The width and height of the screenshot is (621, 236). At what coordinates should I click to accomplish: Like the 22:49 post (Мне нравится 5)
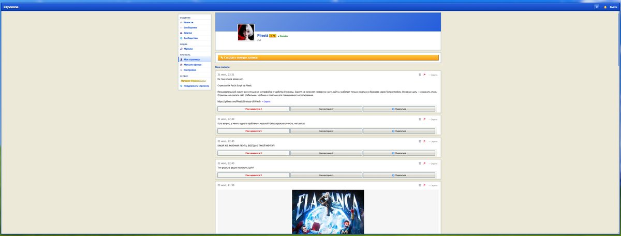point(254,131)
